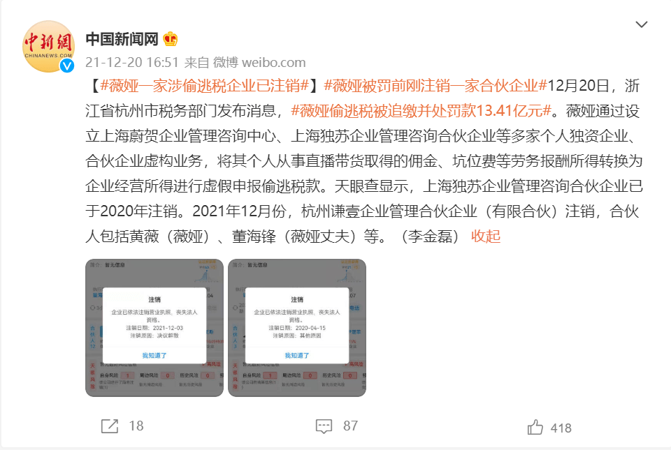Open second screenshot dated 2020-04-15

point(297,328)
